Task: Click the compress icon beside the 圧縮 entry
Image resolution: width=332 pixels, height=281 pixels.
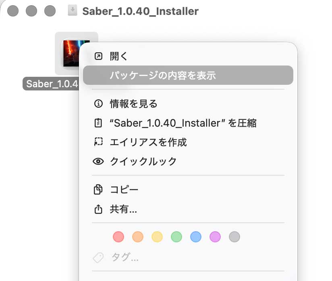Action: pos(98,123)
